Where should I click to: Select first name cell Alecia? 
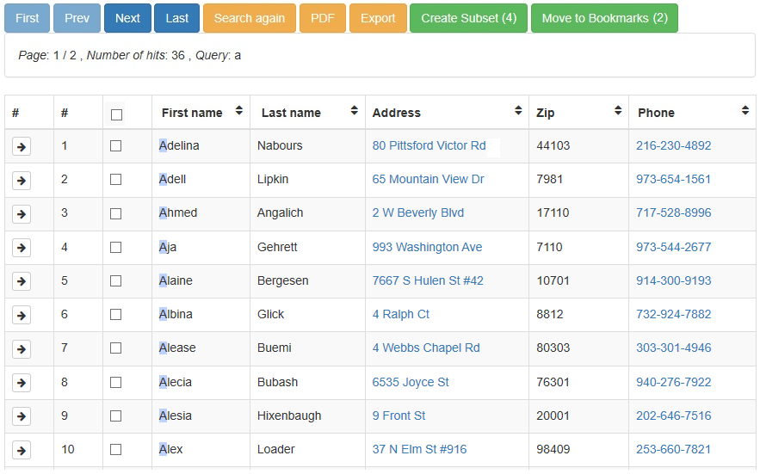[x=176, y=382]
